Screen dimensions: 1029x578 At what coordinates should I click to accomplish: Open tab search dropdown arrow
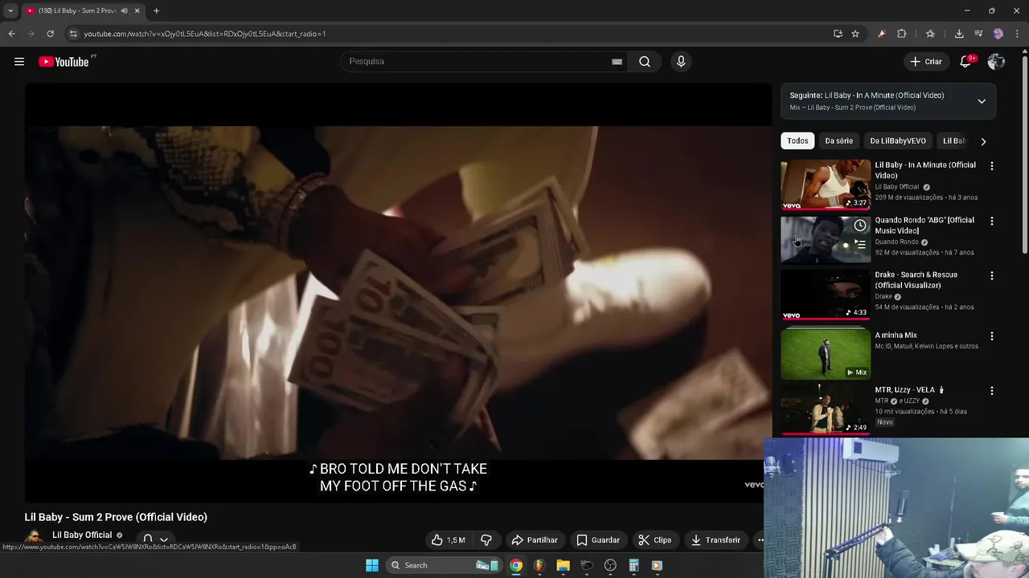(10, 10)
